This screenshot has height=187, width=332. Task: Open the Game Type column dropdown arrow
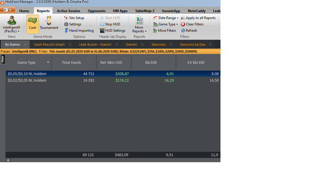click(48, 62)
